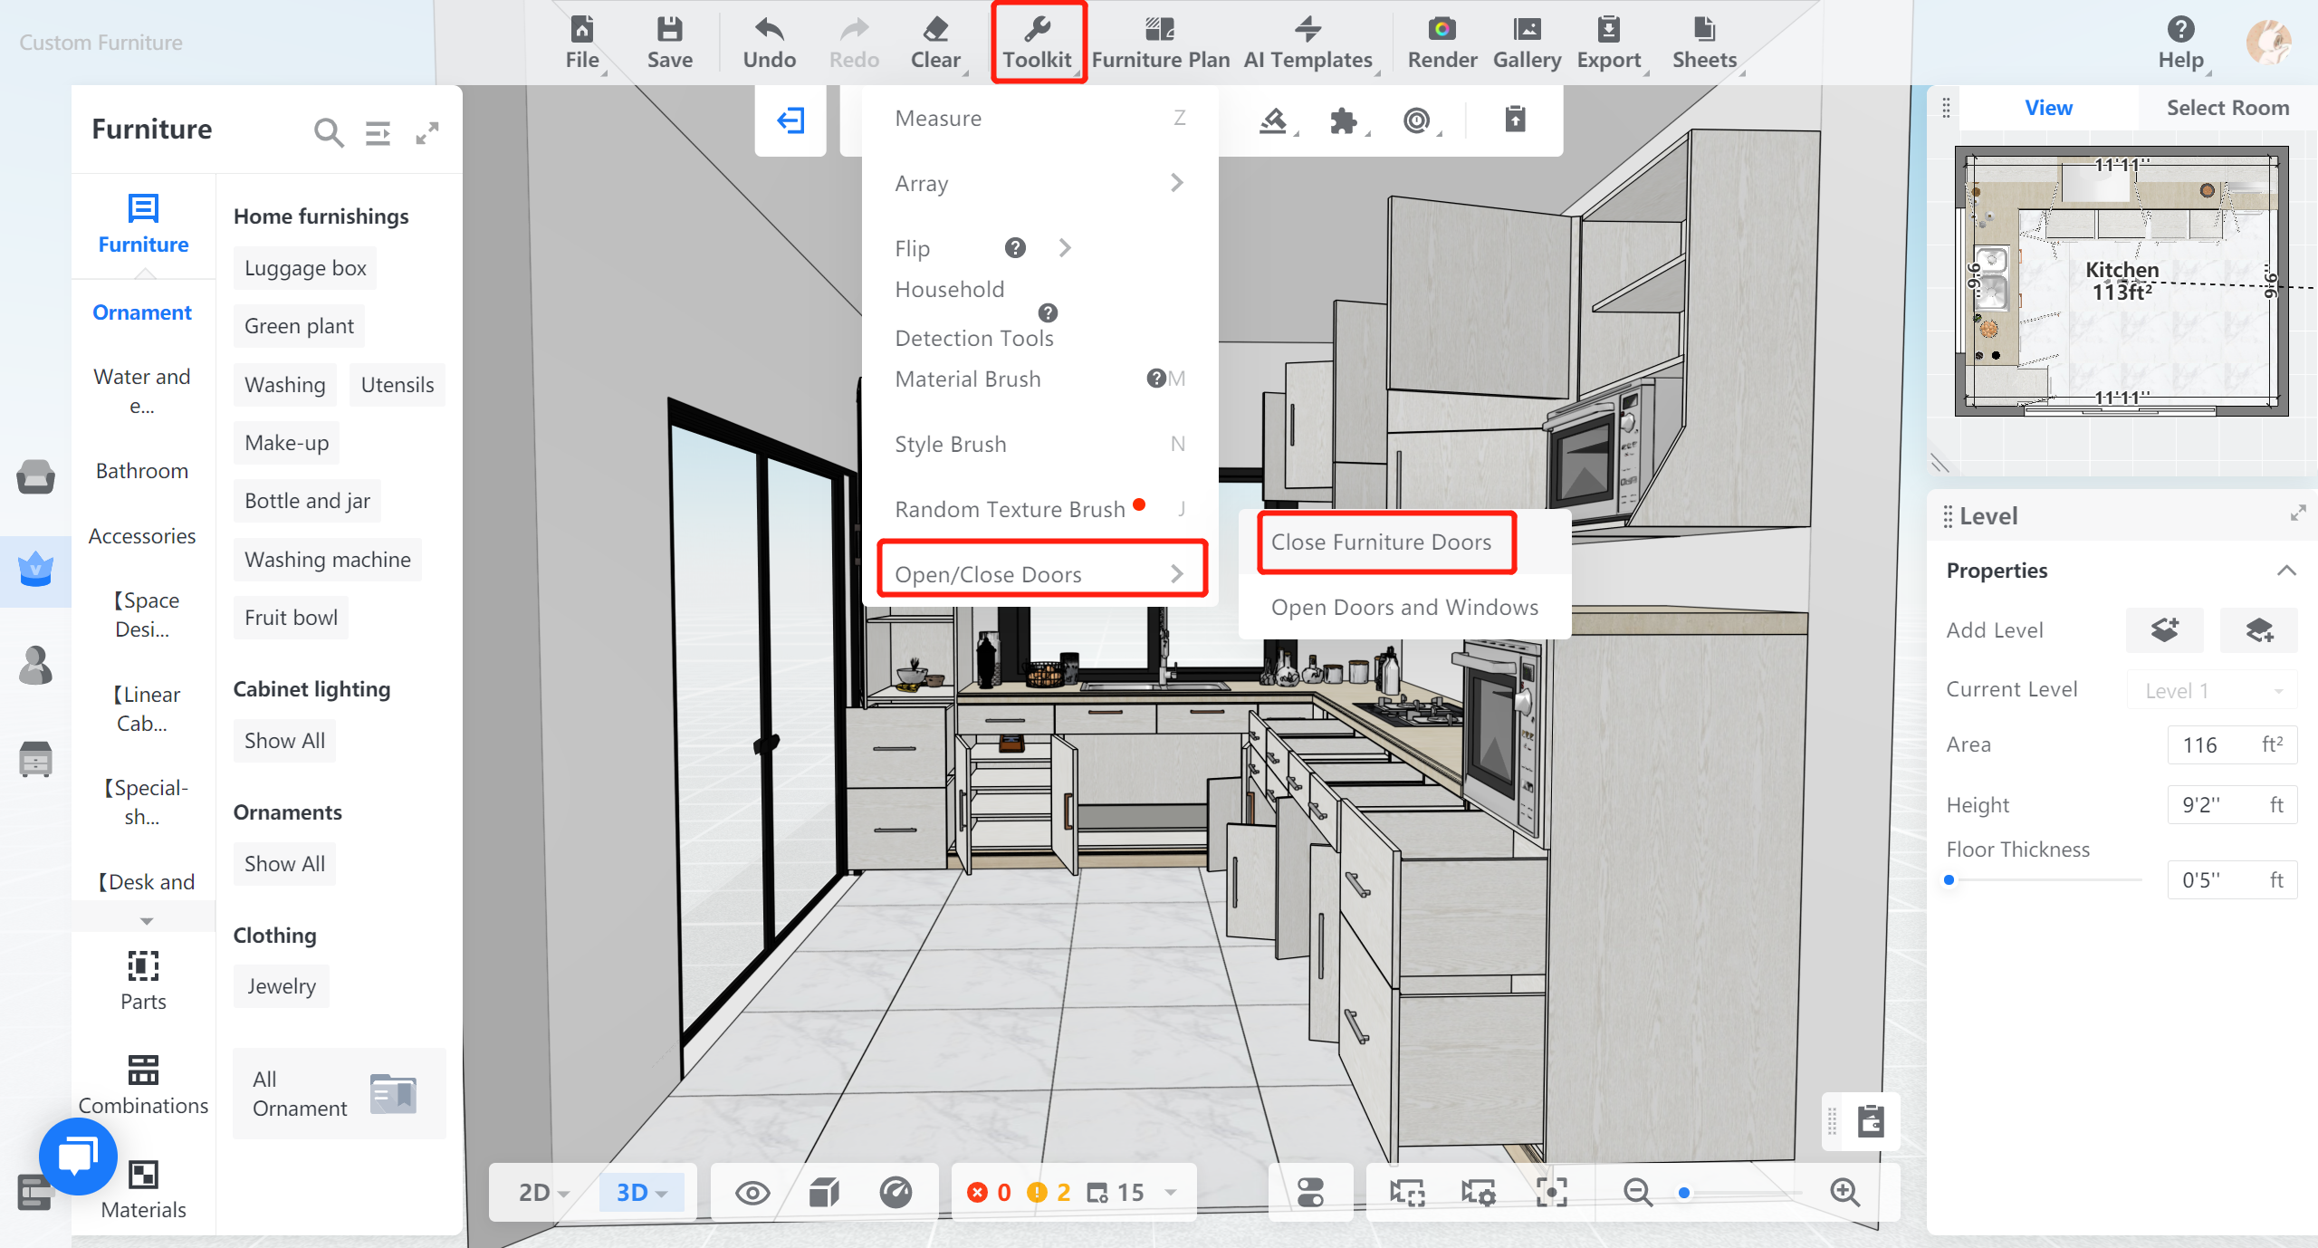The height and width of the screenshot is (1248, 2318).
Task: Open Materials in the sidebar
Action: point(143,1189)
